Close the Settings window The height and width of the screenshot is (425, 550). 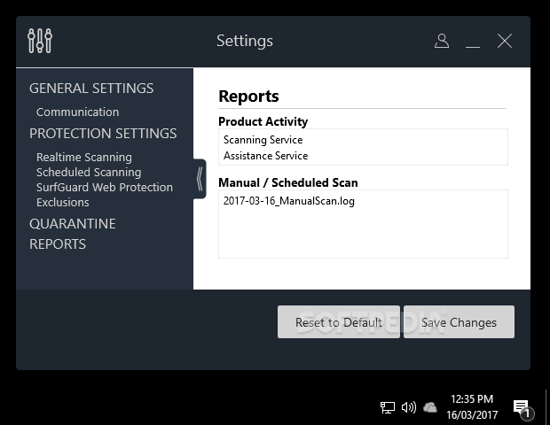point(505,41)
